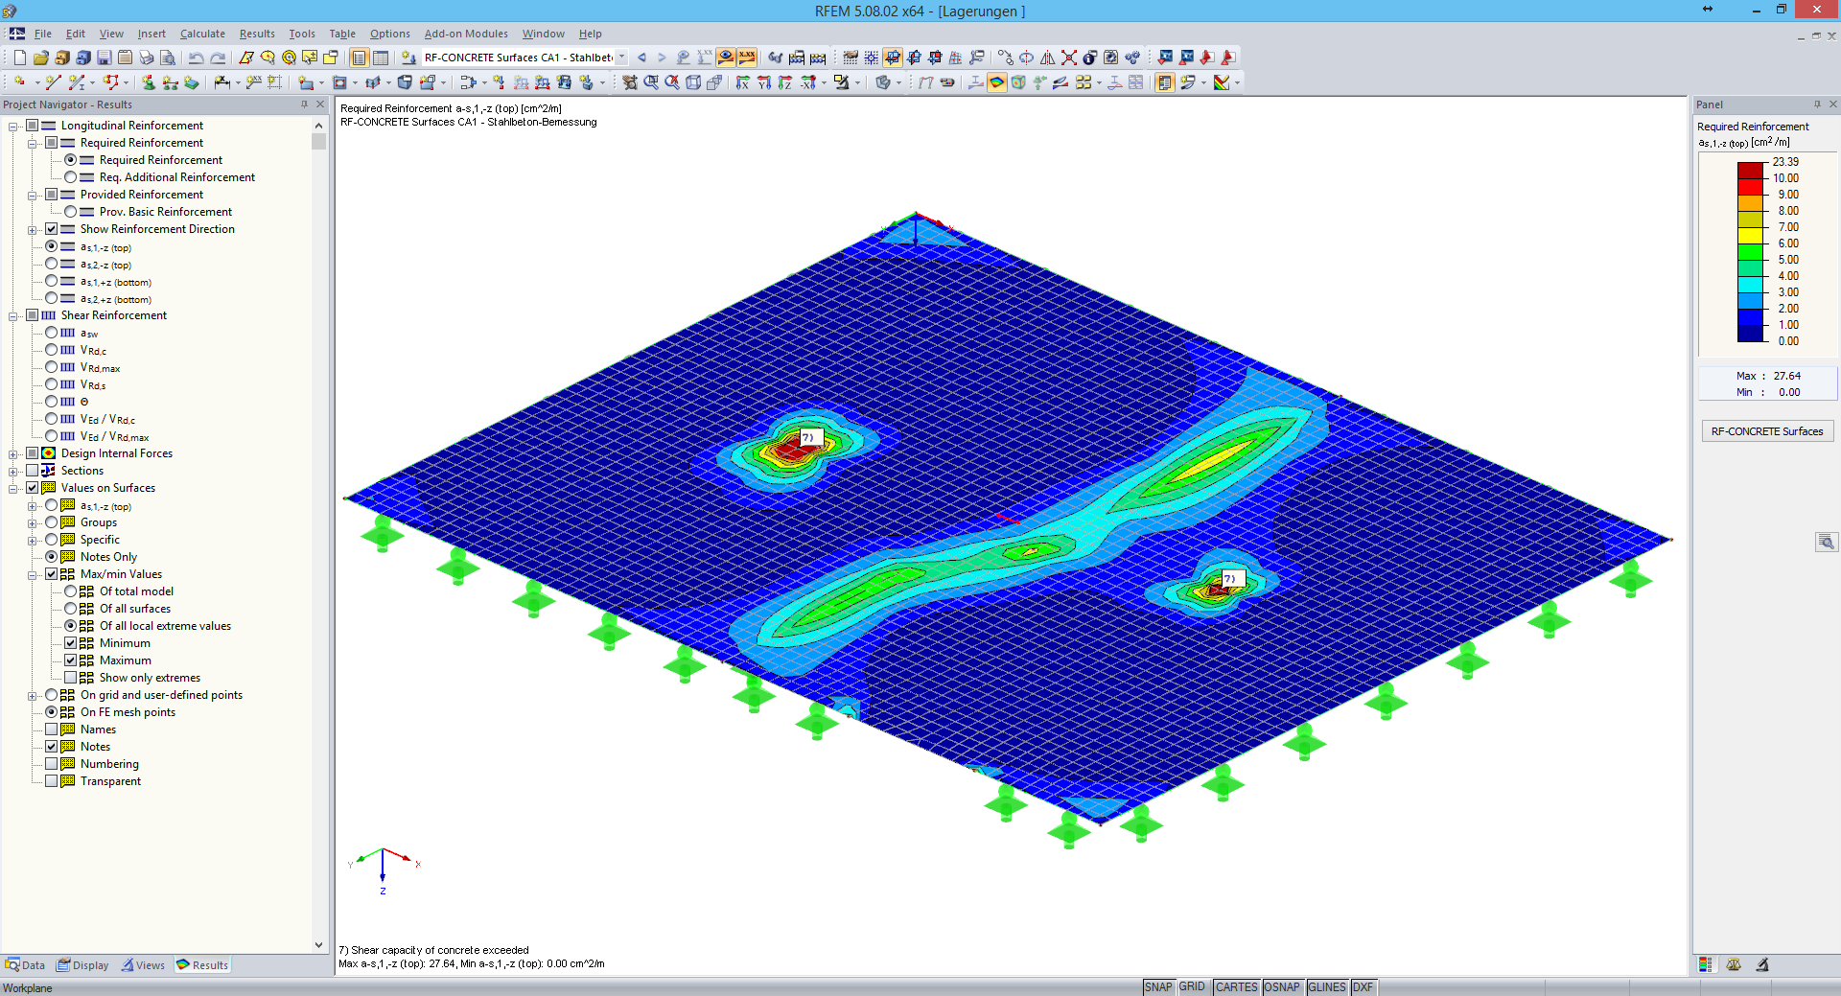Go to the next load case arrow
This screenshot has width=1841, height=996.
tap(662, 58)
